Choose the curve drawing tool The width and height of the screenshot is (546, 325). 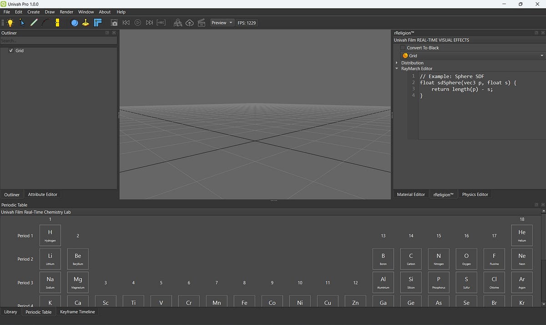[x=45, y=22]
